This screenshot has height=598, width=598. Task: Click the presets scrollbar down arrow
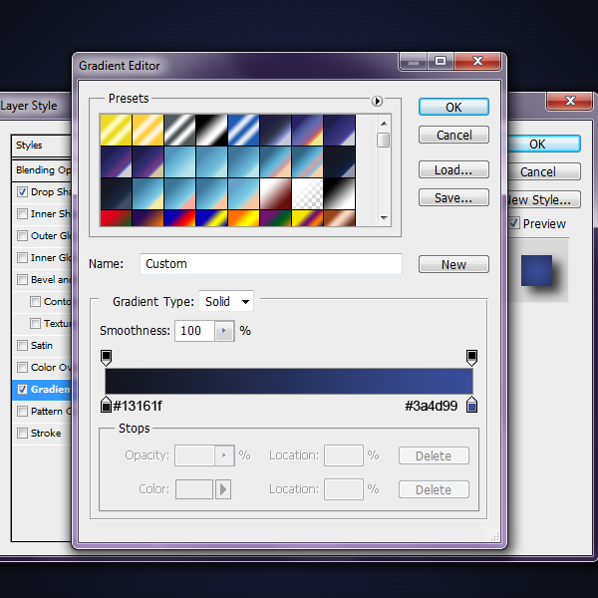point(384,218)
